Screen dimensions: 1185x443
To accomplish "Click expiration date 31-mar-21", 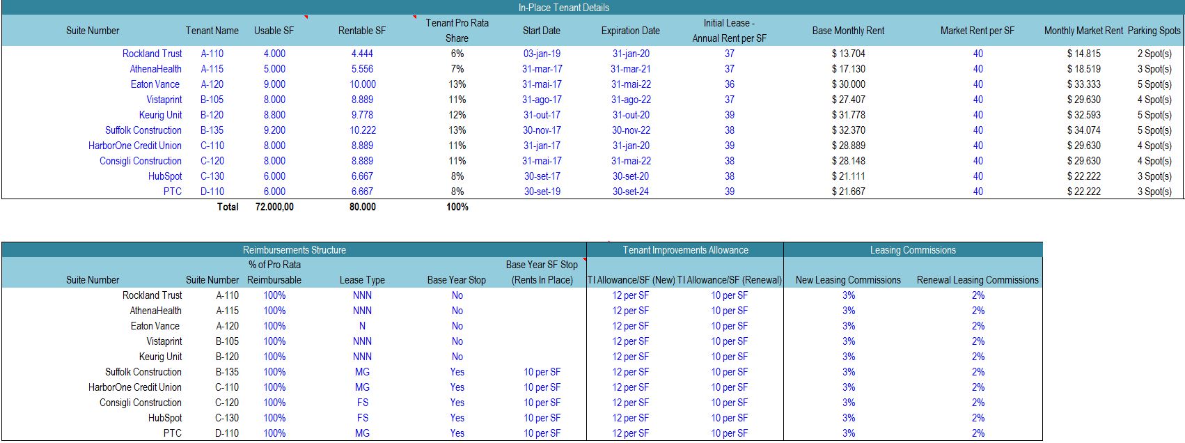I will 631,69.
